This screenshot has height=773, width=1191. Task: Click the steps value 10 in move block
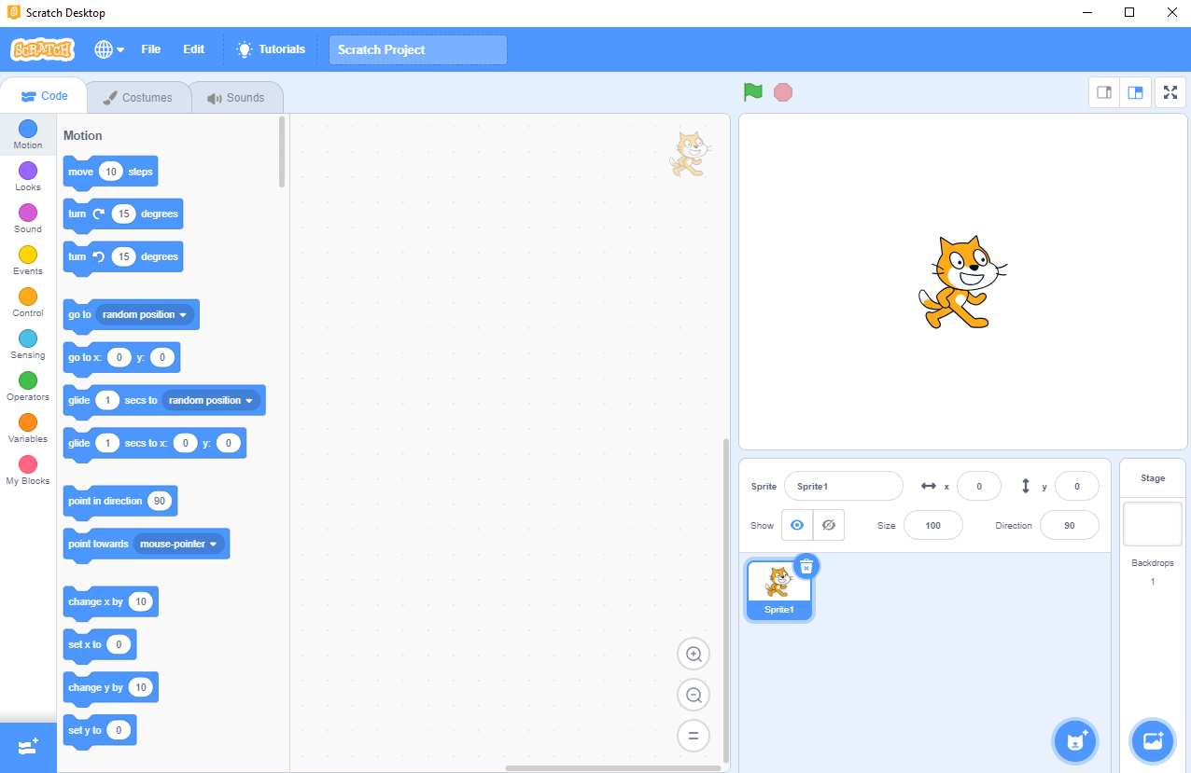tap(111, 172)
